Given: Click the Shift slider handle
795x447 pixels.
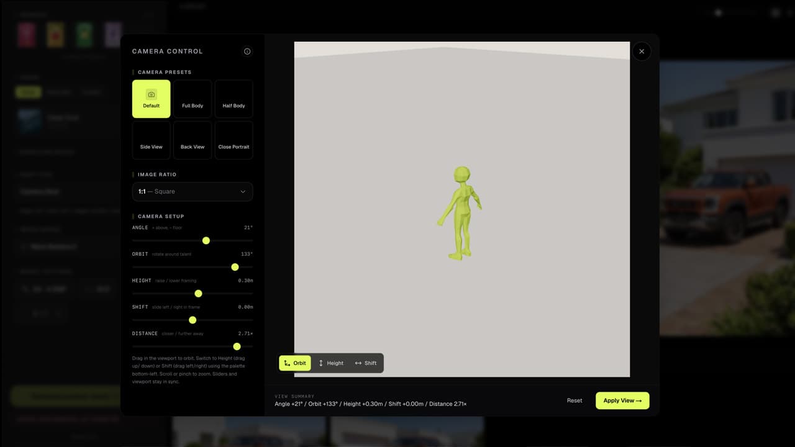Looking at the screenshot, I should (193, 320).
